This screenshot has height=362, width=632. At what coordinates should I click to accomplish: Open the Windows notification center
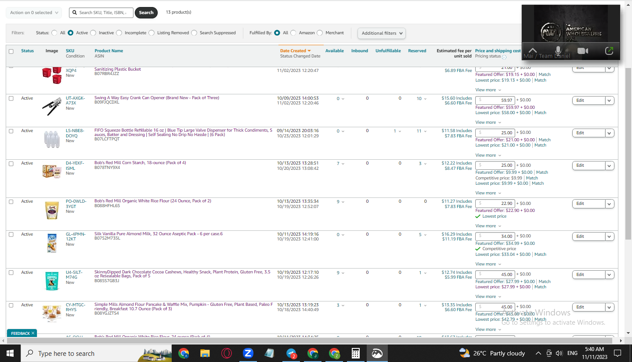pyautogui.click(x=617, y=353)
